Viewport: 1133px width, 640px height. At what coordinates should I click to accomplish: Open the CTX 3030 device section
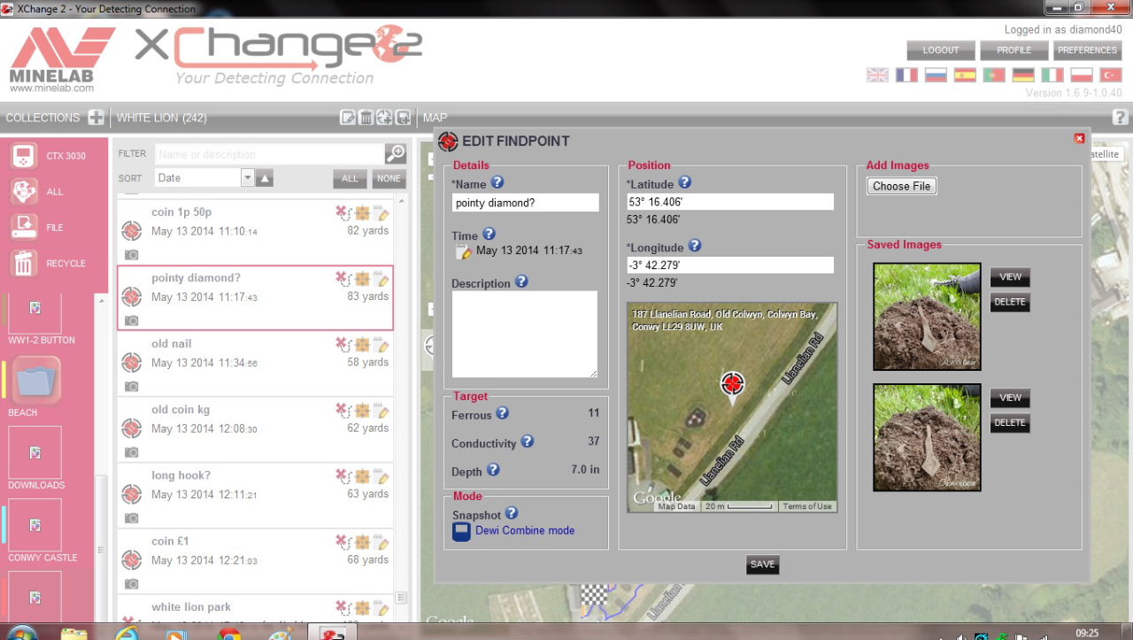tap(49, 156)
